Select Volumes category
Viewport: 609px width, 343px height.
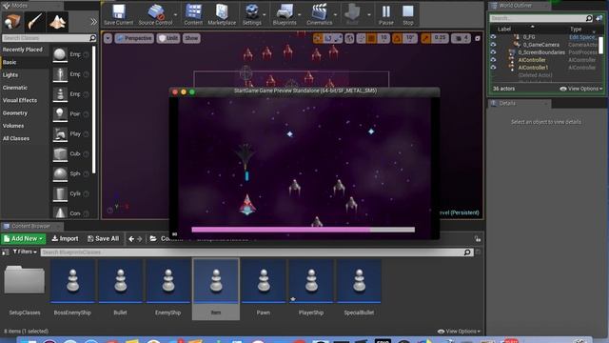pos(13,126)
